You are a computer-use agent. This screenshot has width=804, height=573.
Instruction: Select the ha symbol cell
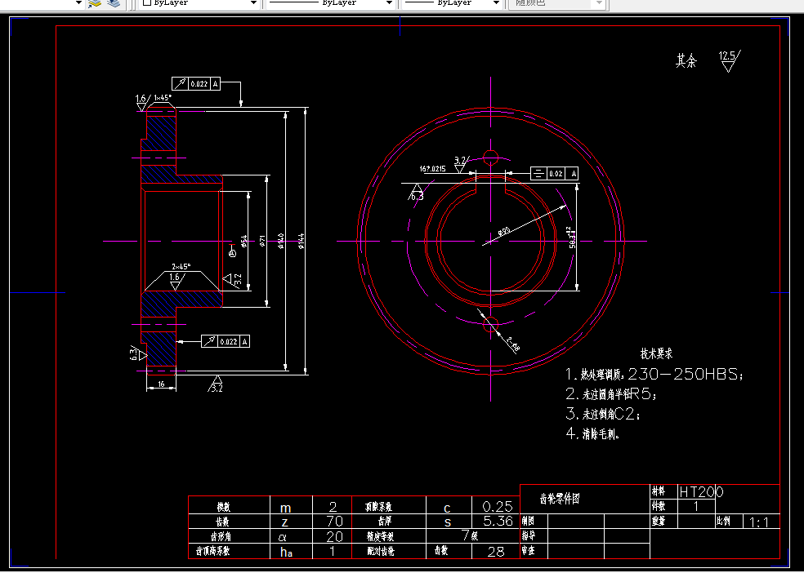286,552
